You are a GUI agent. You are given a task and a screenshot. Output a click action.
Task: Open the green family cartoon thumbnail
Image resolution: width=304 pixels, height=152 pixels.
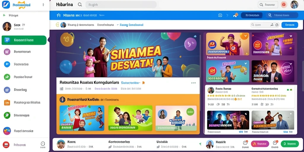131,118
